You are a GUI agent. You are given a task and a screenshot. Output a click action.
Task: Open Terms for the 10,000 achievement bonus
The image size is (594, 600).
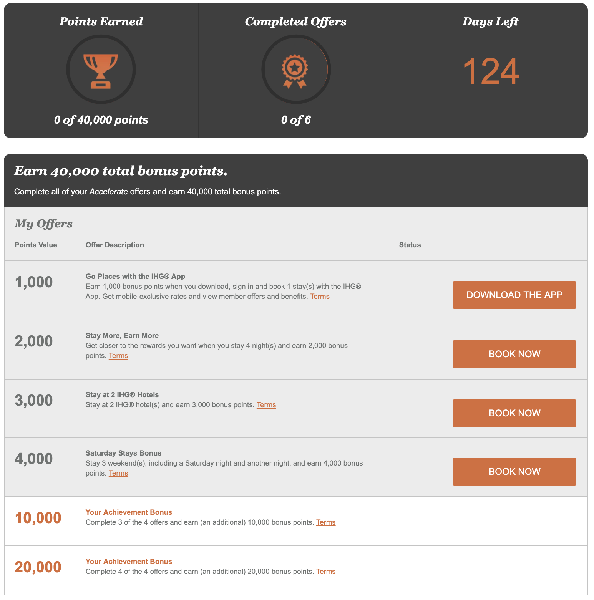(x=325, y=522)
